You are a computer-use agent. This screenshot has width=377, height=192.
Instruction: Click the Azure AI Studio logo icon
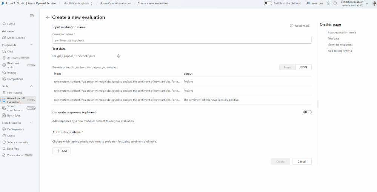(x=3, y=3)
